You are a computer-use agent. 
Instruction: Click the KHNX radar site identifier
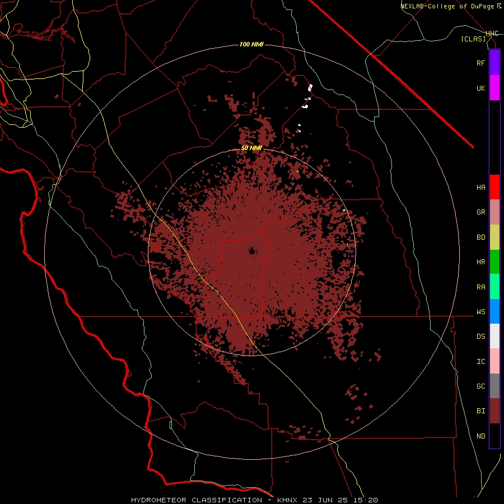pos(287,500)
